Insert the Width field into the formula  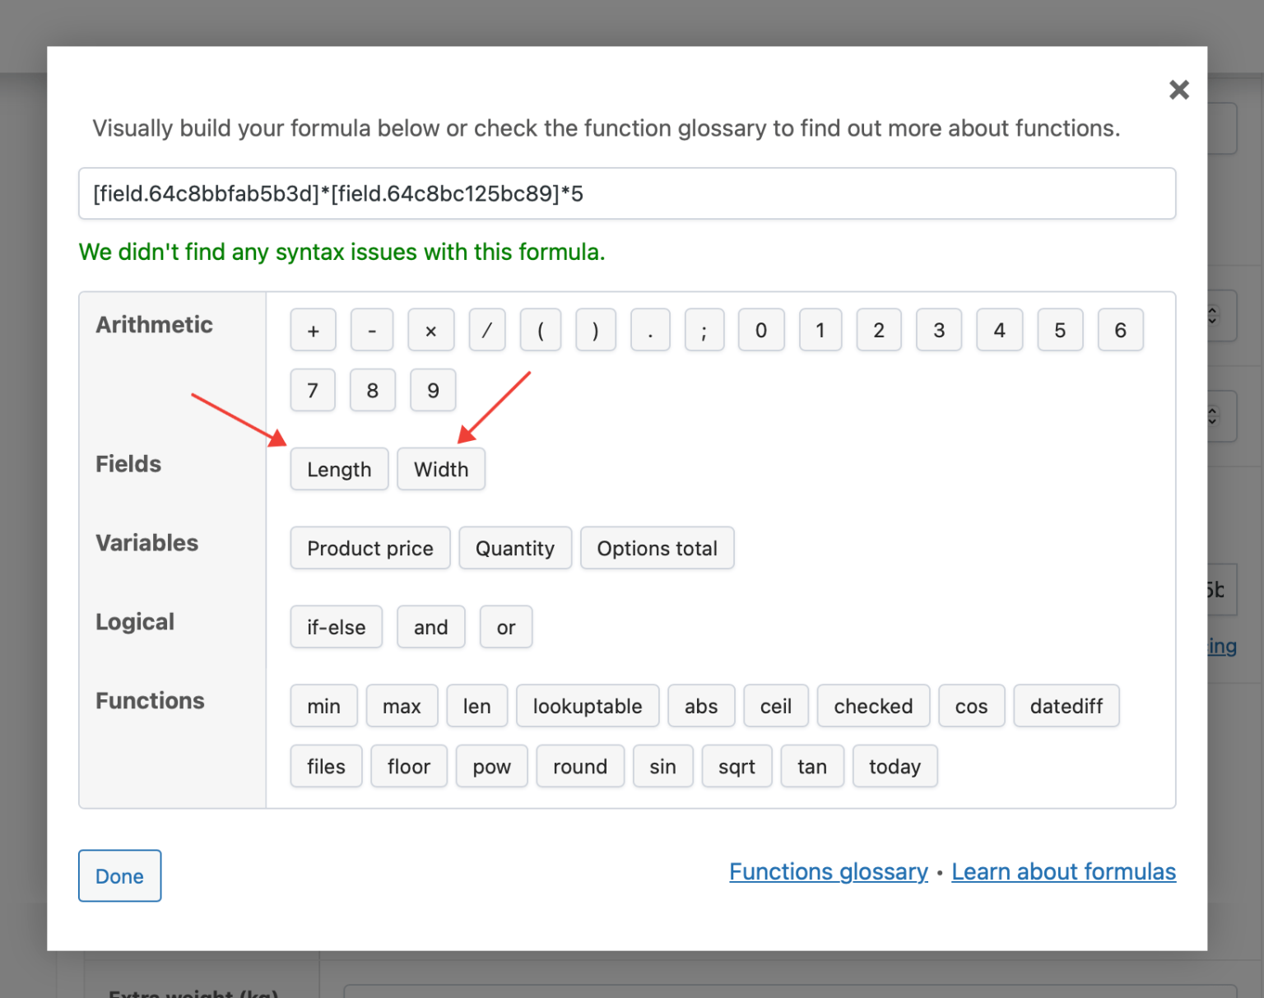coord(441,469)
